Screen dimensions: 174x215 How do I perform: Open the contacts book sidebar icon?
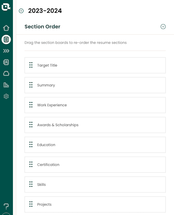tap(6, 62)
